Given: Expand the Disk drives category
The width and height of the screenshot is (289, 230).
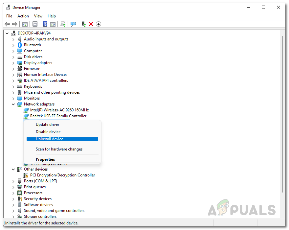Looking at the screenshot, I should [13, 57].
